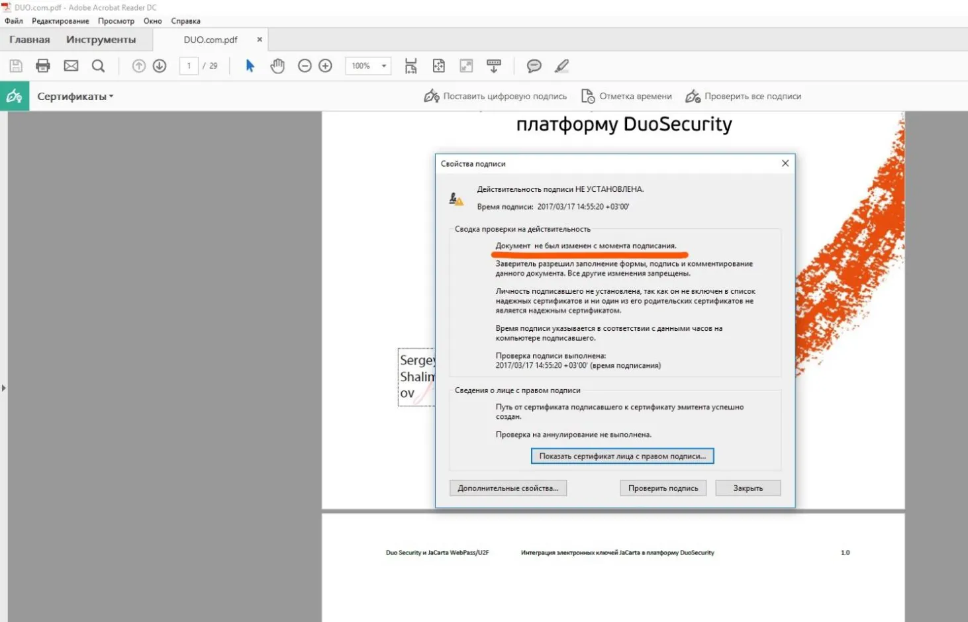Image resolution: width=968 pixels, height=622 pixels.
Task: Click the Дополнительные свойства button
Action: point(508,488)
